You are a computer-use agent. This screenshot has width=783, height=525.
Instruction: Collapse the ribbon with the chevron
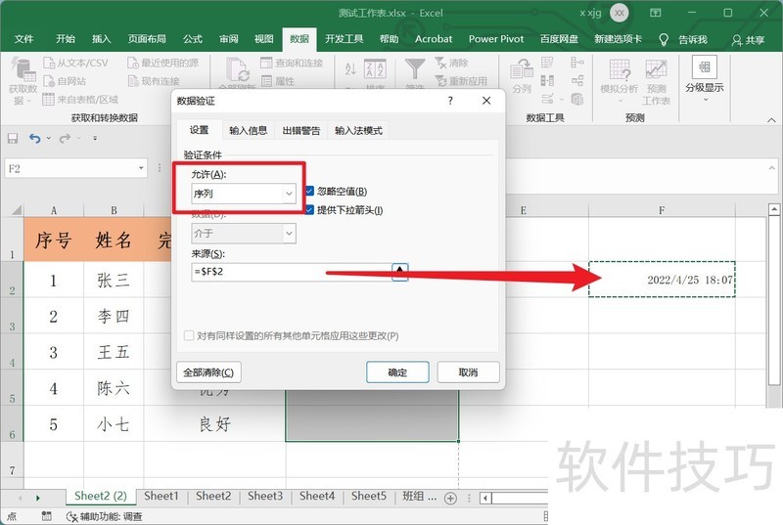coord(771,119)
